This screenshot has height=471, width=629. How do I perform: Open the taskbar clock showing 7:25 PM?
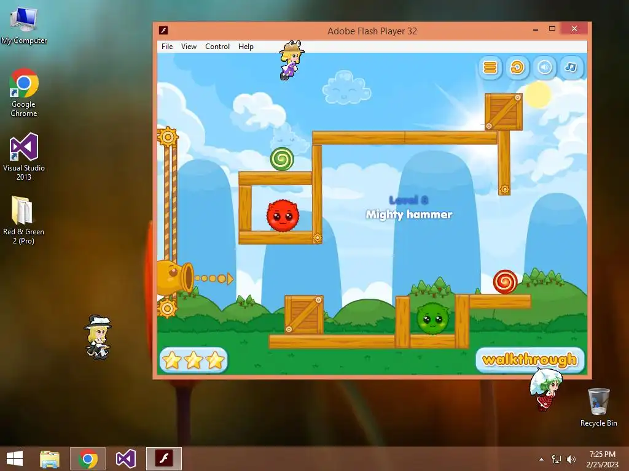tap(603, 459)
